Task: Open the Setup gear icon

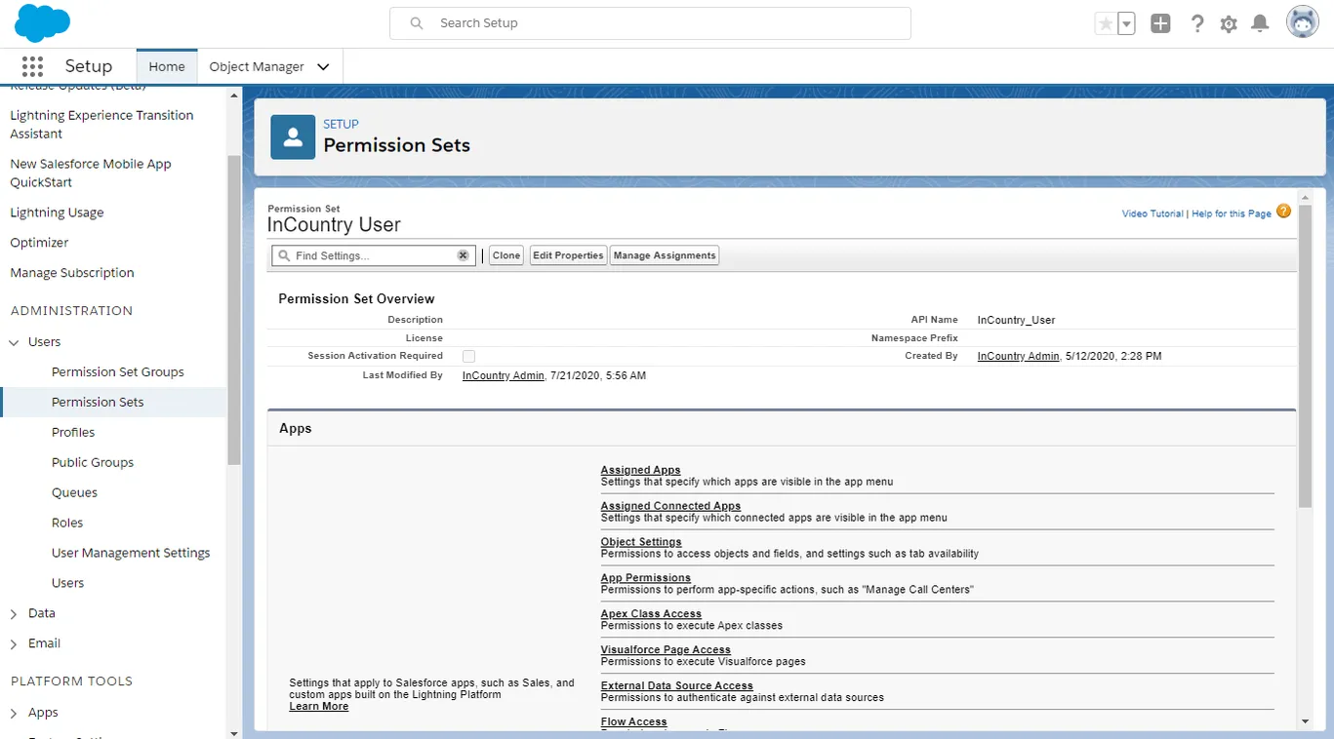Action: [1229, 24]
